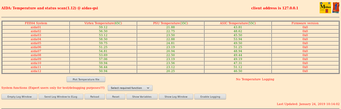Screen dimensions: 341x109
Task: Click aida02 PSU value 22.75
Action: click(x=170, y=31)
